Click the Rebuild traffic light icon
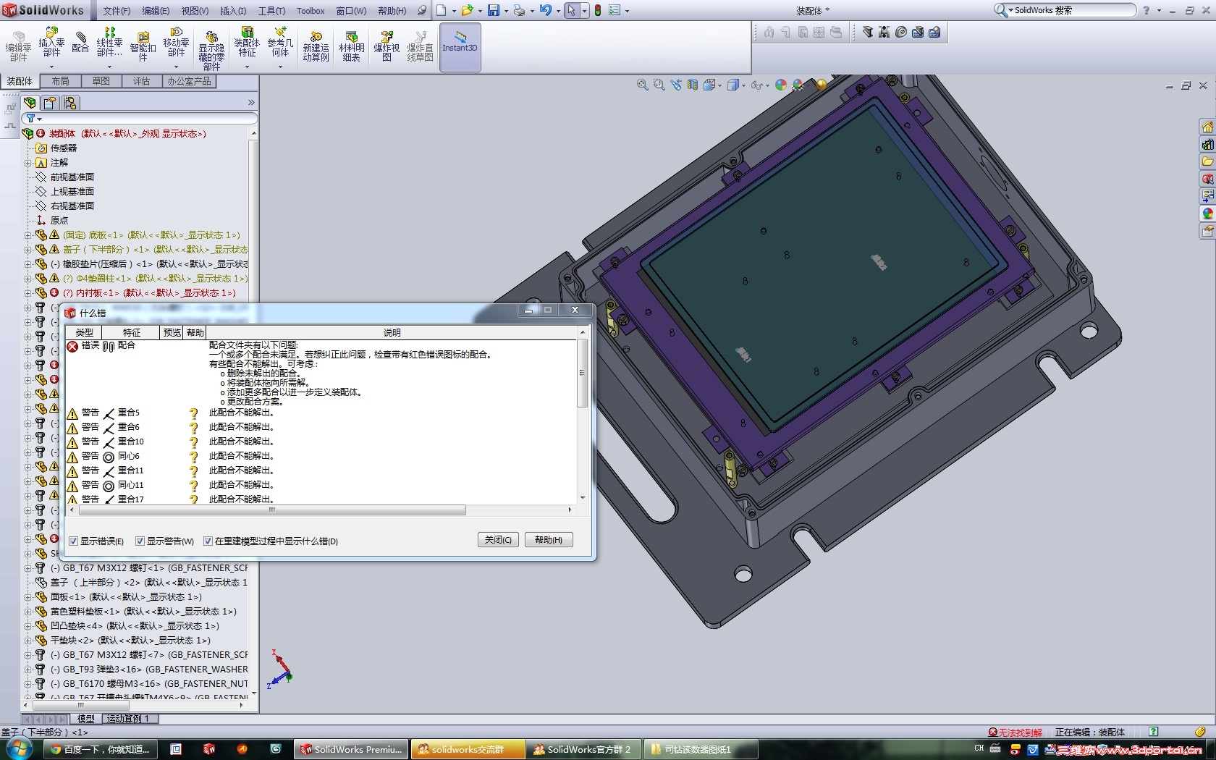Viewport: 1216px width, 760px height. tap(598, 10)
